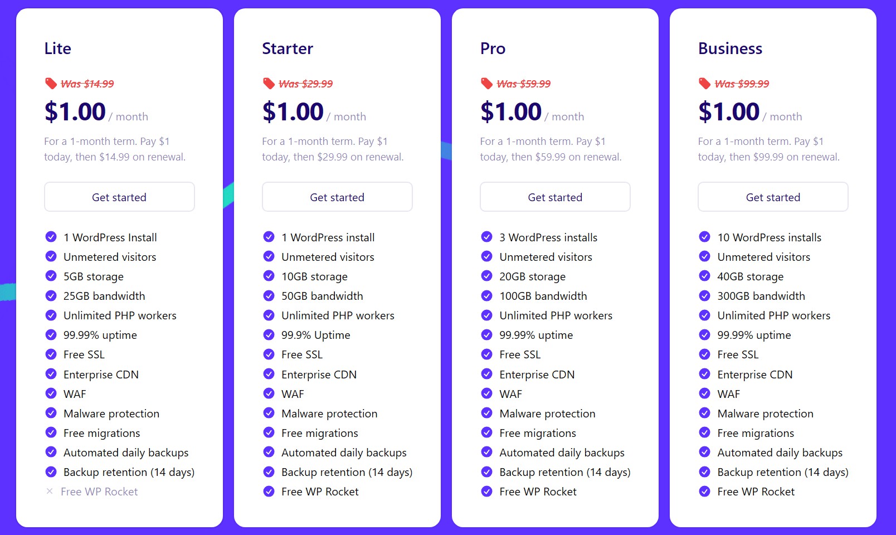Click the strikethrough Was $29.99 price
This screenshot has height=535, width=896.
[x=305, y=83]
